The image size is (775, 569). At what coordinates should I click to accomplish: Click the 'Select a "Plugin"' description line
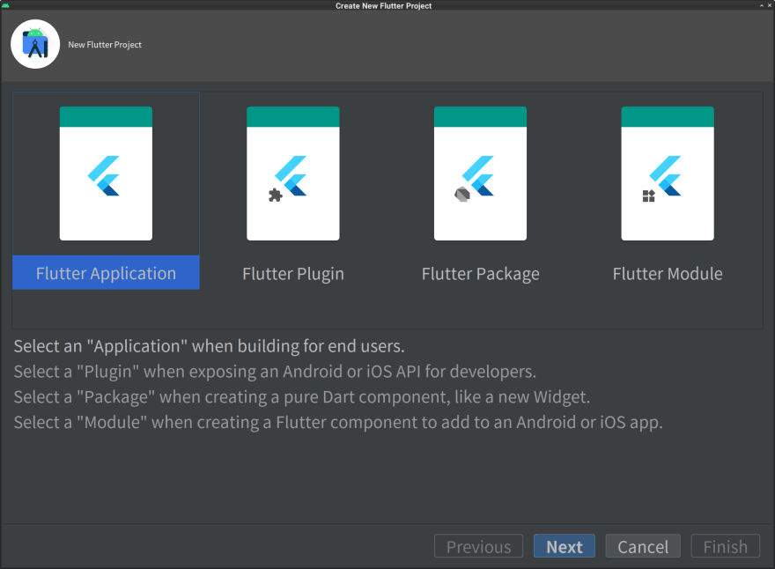[275, 372]
